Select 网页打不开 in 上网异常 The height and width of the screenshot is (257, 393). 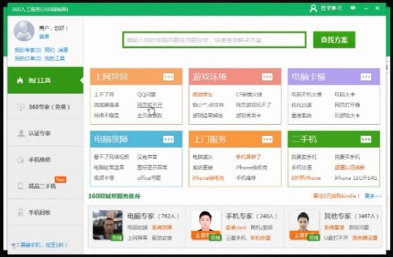click(x=150, y=105)
